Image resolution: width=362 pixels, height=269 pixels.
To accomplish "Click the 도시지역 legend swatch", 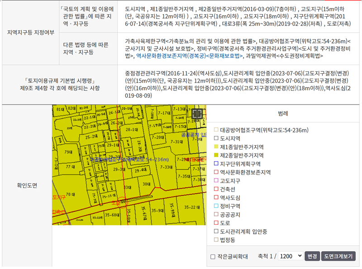I will (216, 138).
